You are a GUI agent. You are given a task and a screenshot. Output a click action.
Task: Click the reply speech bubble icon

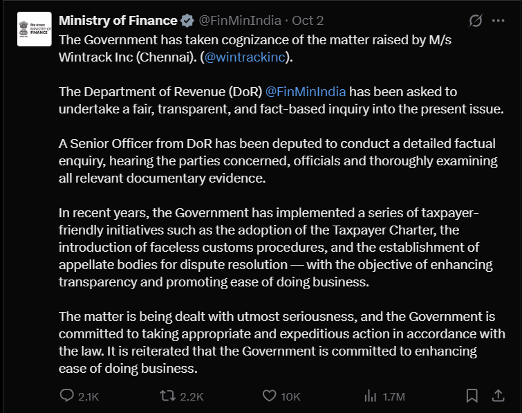point(67,396)
